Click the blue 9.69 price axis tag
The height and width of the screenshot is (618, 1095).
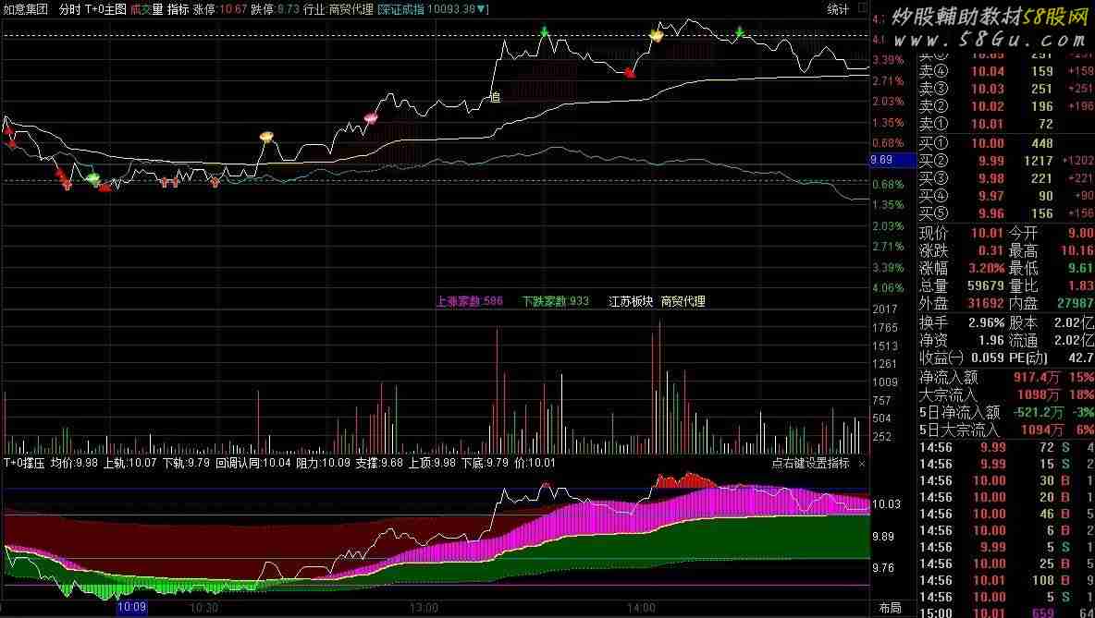coord(892,160)
